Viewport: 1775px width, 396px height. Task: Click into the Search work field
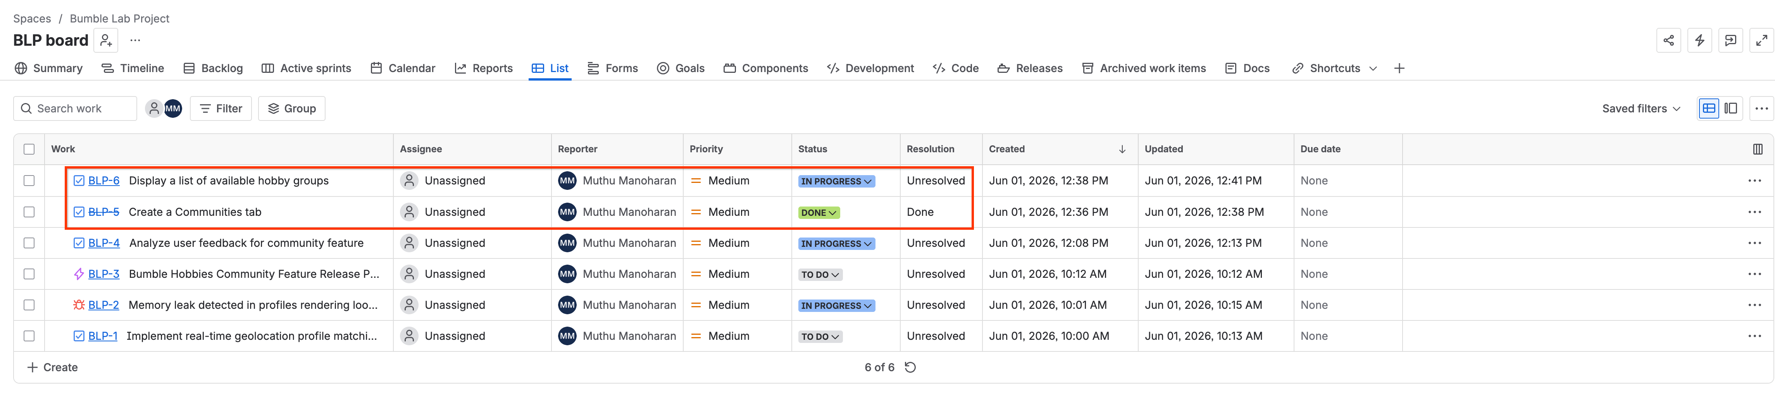coord(75,109)
